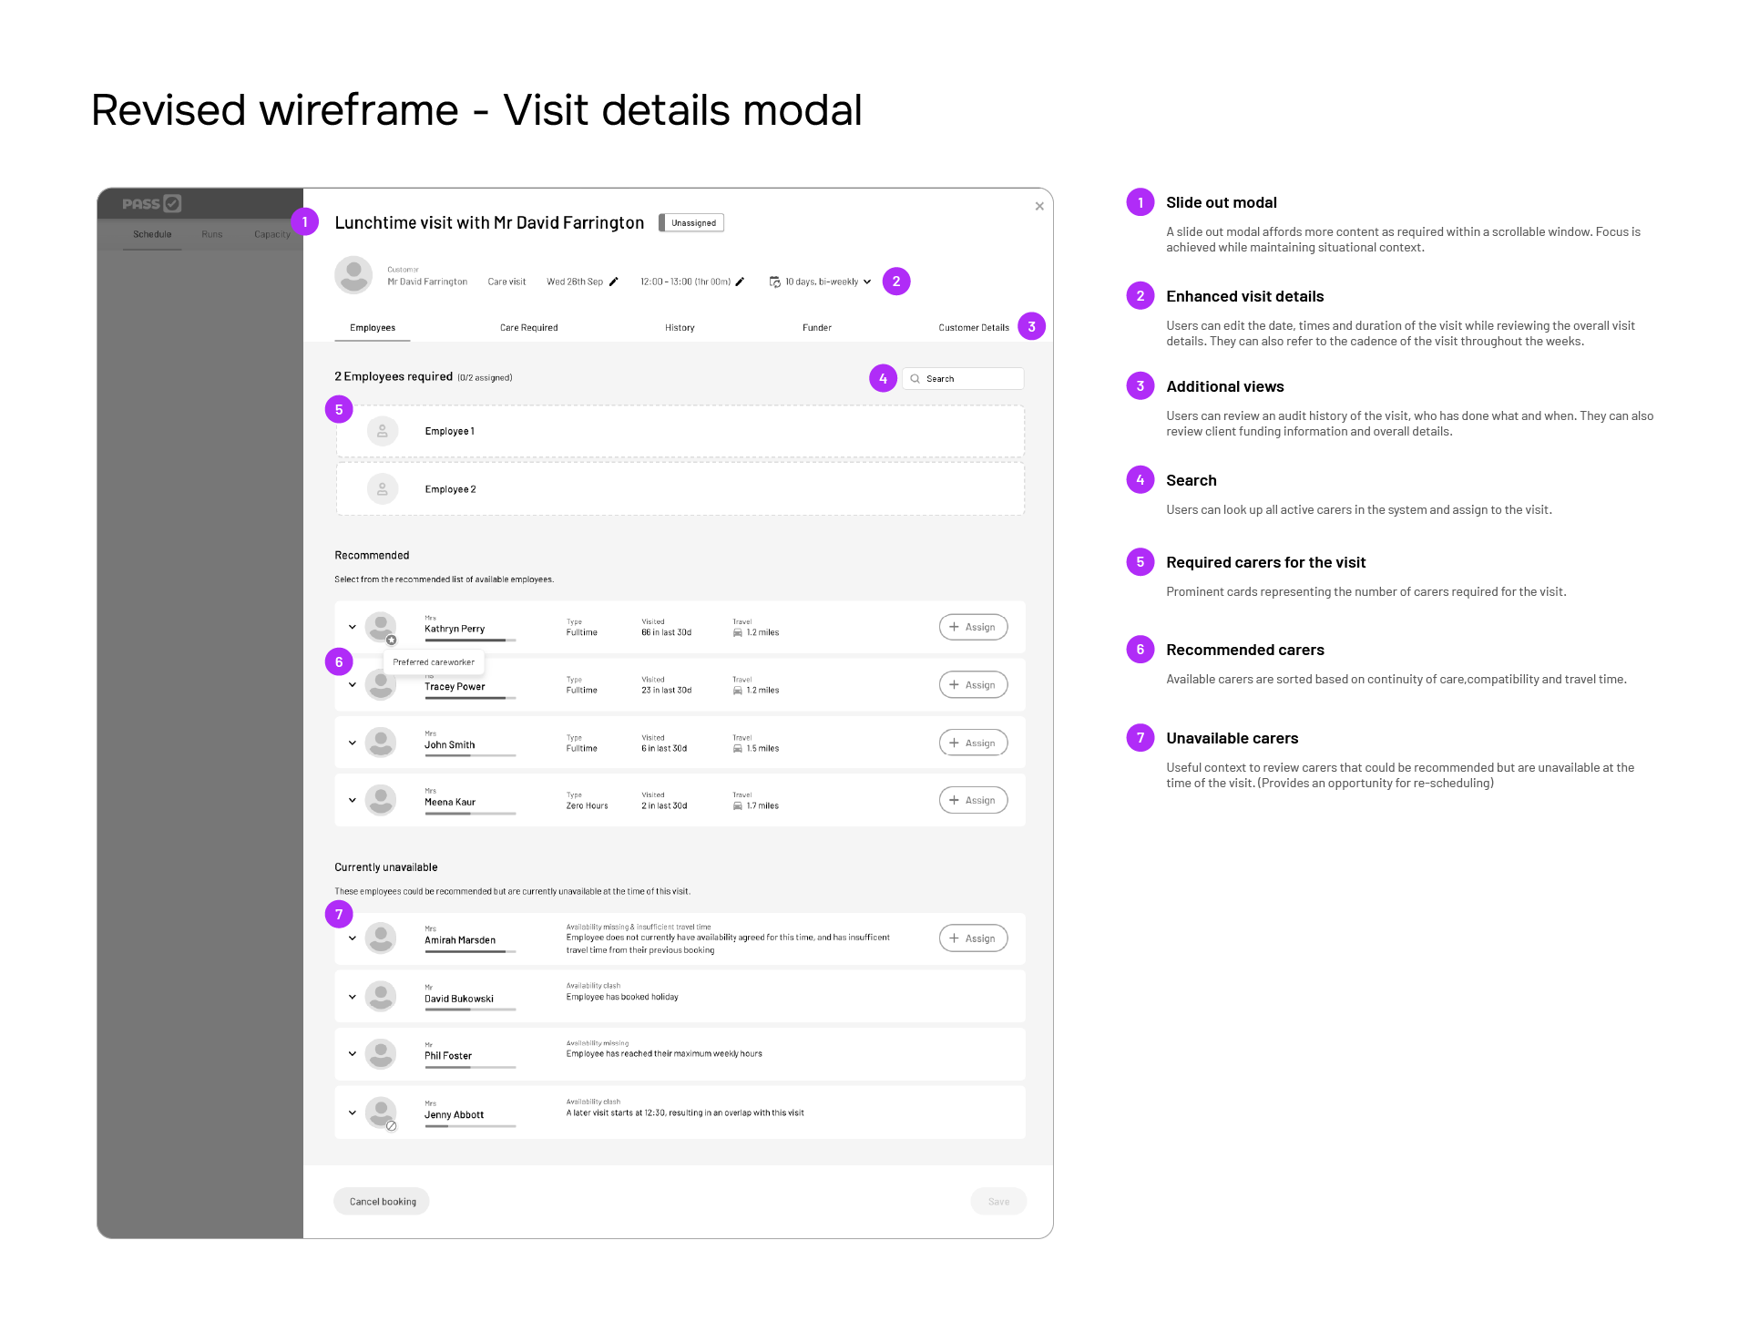This screenshot has width=1749, height=1343.
Task: Edit the visit date pencil icon
Action: 614,282
